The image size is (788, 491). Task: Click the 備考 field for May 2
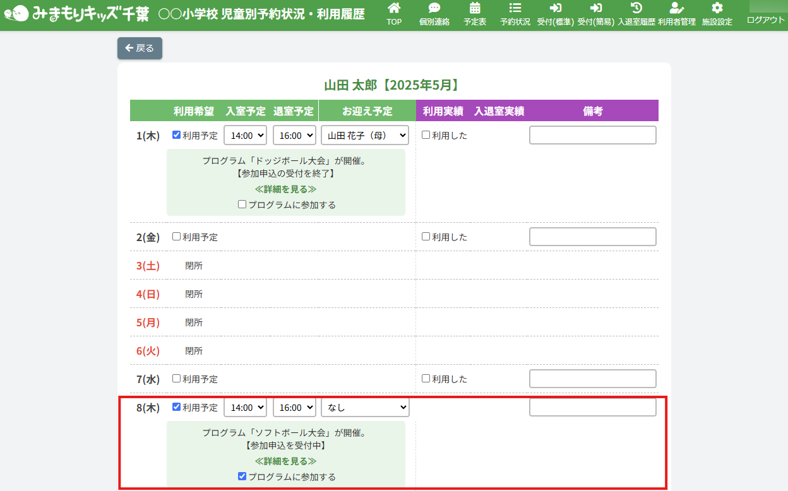point(592,237)
